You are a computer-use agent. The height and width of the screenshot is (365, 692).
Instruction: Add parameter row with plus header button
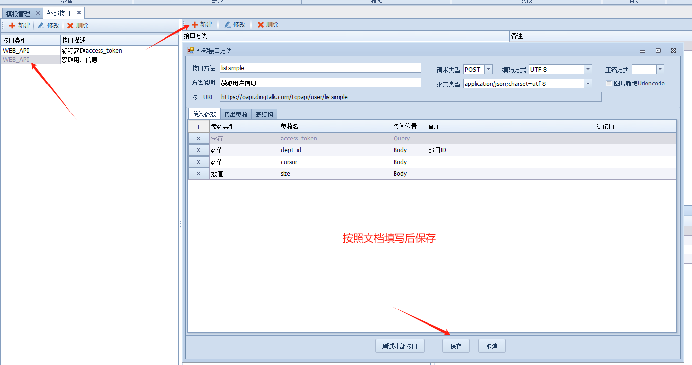tap(198, 127)
